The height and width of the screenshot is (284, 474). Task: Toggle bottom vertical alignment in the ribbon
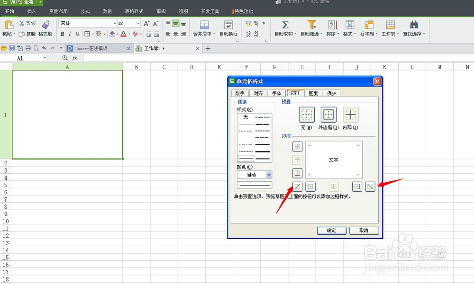pos(183,24)
